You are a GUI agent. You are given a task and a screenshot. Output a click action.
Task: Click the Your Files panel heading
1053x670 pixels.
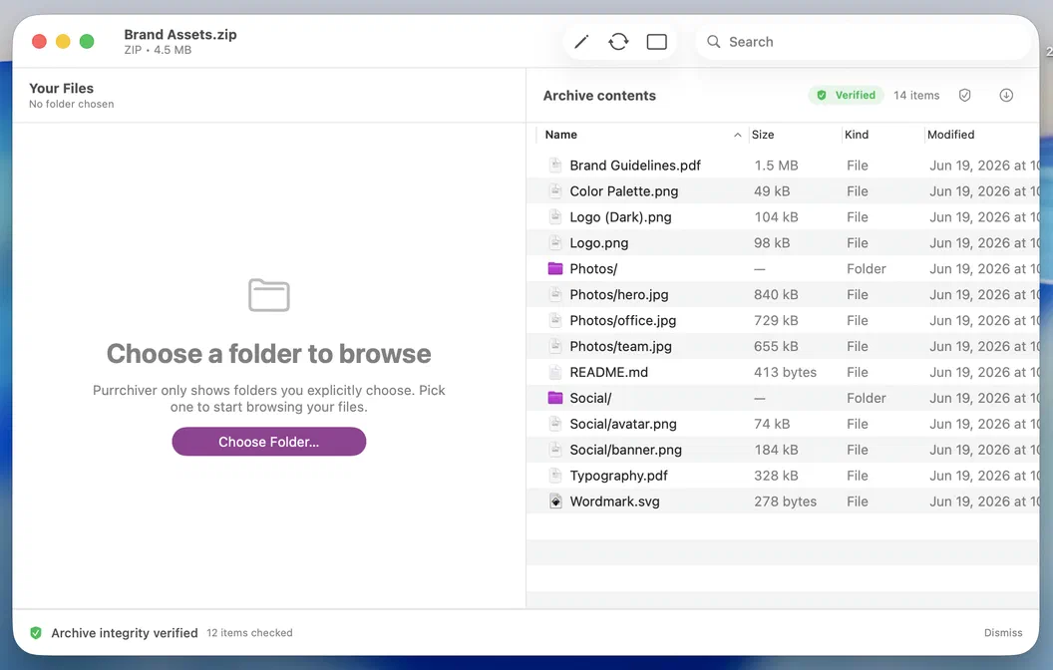(61, 88)
